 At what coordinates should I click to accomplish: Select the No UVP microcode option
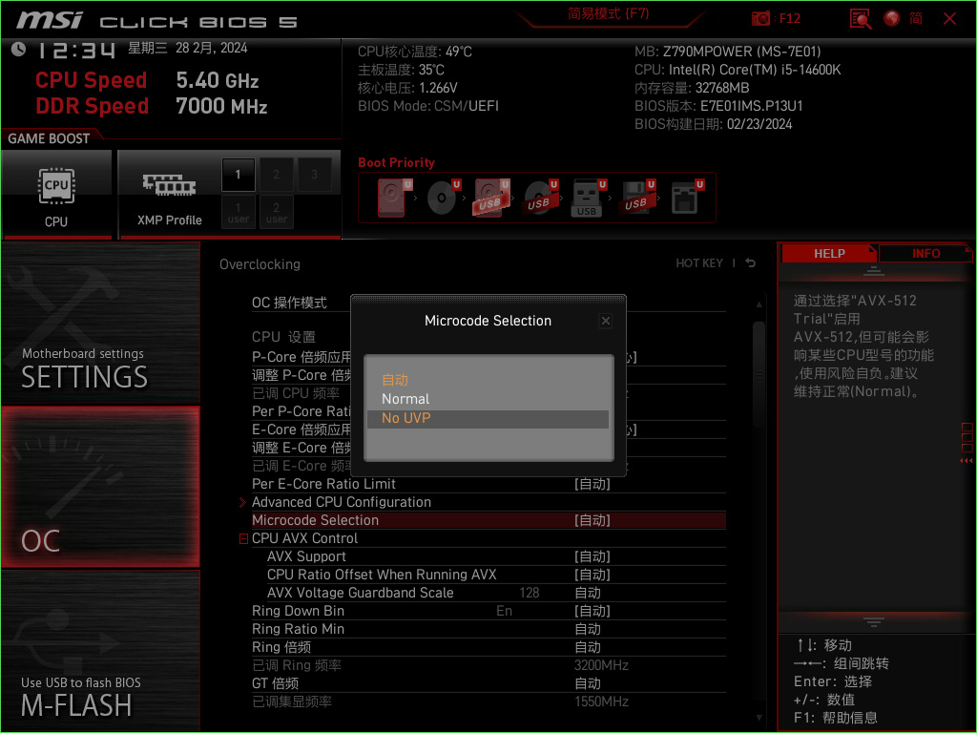488,418
